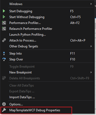Screen dimensions: 96x115
Task: Click the Ctrl+Shift+F9 shortcut label
Action: tap(80, 78)
